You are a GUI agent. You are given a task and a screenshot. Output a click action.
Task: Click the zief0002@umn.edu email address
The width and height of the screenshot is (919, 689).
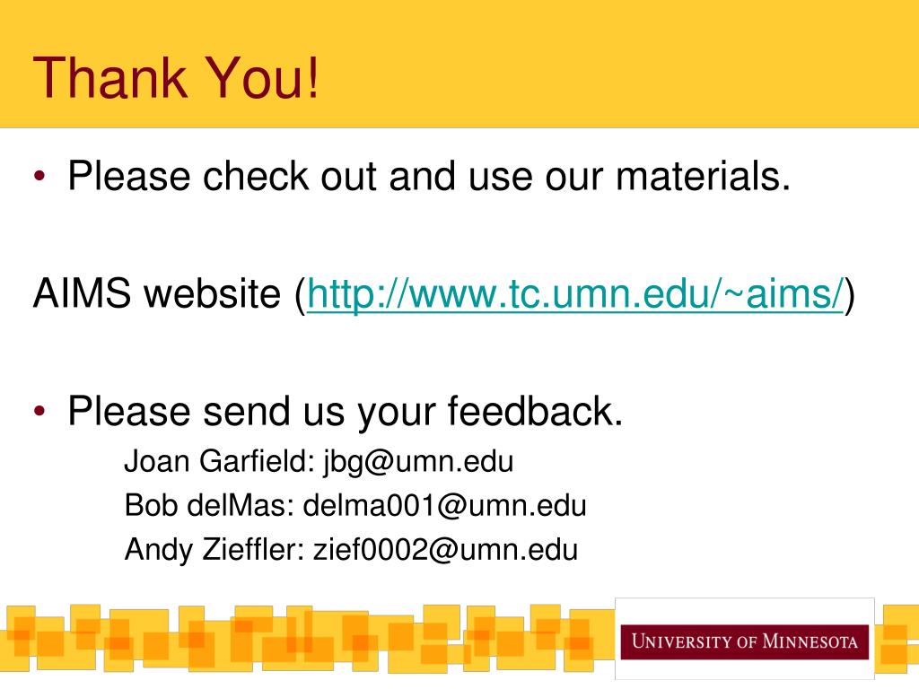445,549
